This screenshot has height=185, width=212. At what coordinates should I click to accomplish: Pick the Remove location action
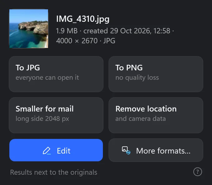156,115
